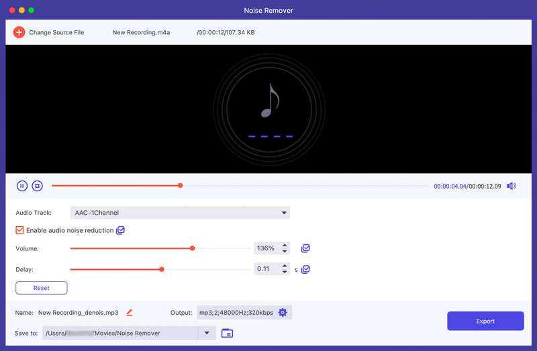The image size is (537, 351).
Task: Open the save folder browse icon
Action: (x=227, y=333)
